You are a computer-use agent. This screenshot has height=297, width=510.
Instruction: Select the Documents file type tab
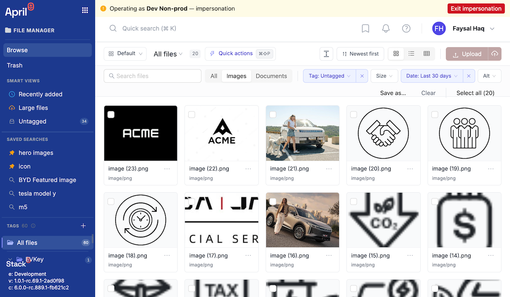pyautogui.click(x=271, y=76)
